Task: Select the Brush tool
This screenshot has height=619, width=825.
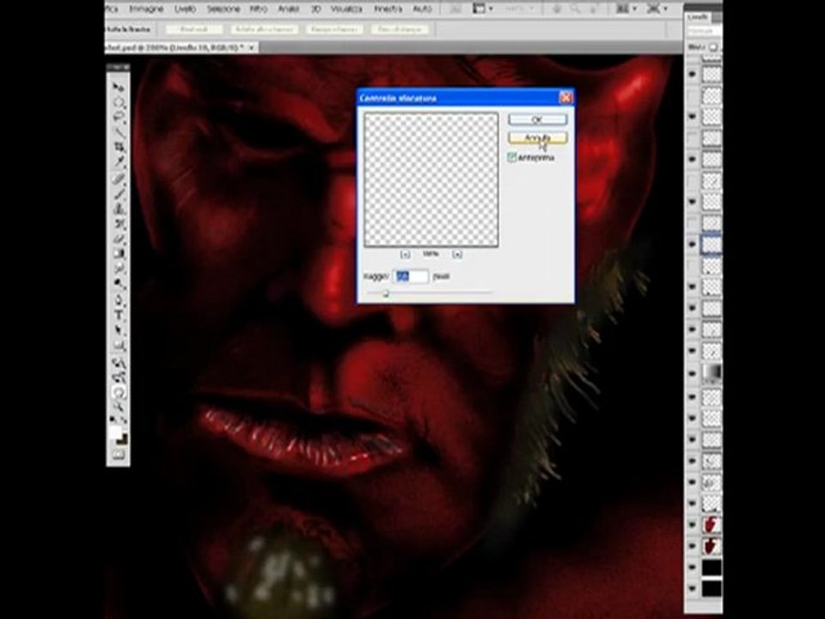Action: [119, 194]
